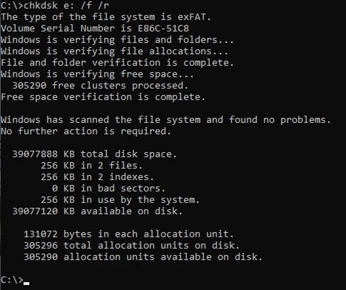Click the 39077888 KB total disk space value
Screen dimensions: 346x290
tap(35, 154)
